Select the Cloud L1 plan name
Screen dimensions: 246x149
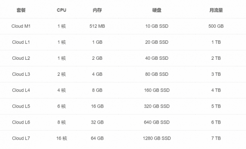tap(21, 42)
